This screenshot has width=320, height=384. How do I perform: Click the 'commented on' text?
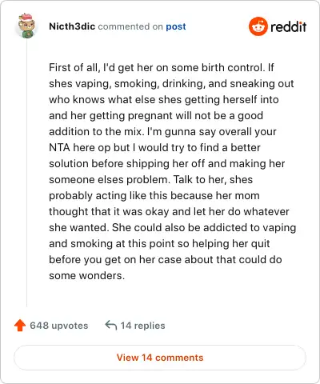point(130,26)
